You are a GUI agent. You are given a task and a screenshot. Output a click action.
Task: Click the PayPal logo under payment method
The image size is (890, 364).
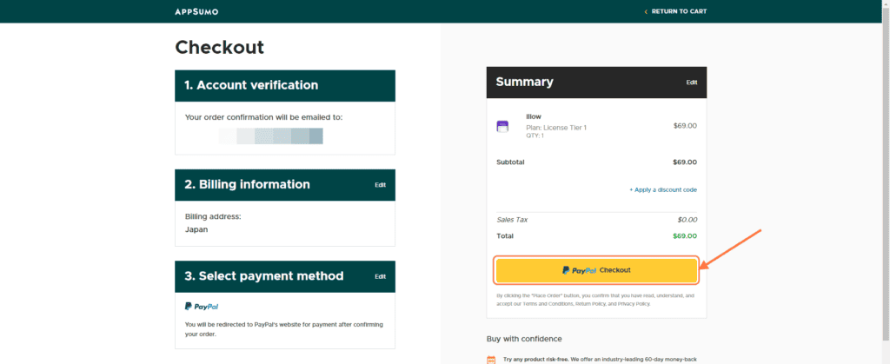tap(202, 306)
